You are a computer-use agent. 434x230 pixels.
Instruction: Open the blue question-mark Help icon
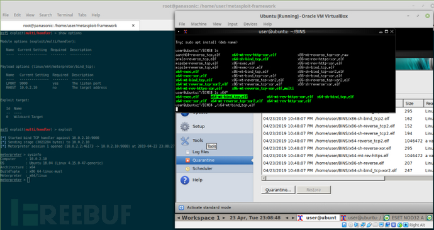[185, 180]
